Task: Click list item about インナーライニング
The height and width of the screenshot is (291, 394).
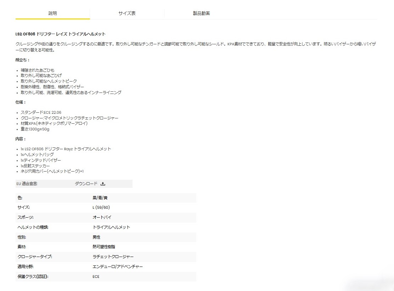Action: point(71,93)
